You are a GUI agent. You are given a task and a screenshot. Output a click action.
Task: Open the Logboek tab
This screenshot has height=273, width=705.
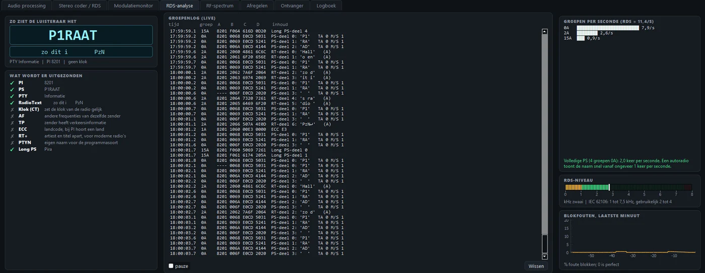(326, 6)
